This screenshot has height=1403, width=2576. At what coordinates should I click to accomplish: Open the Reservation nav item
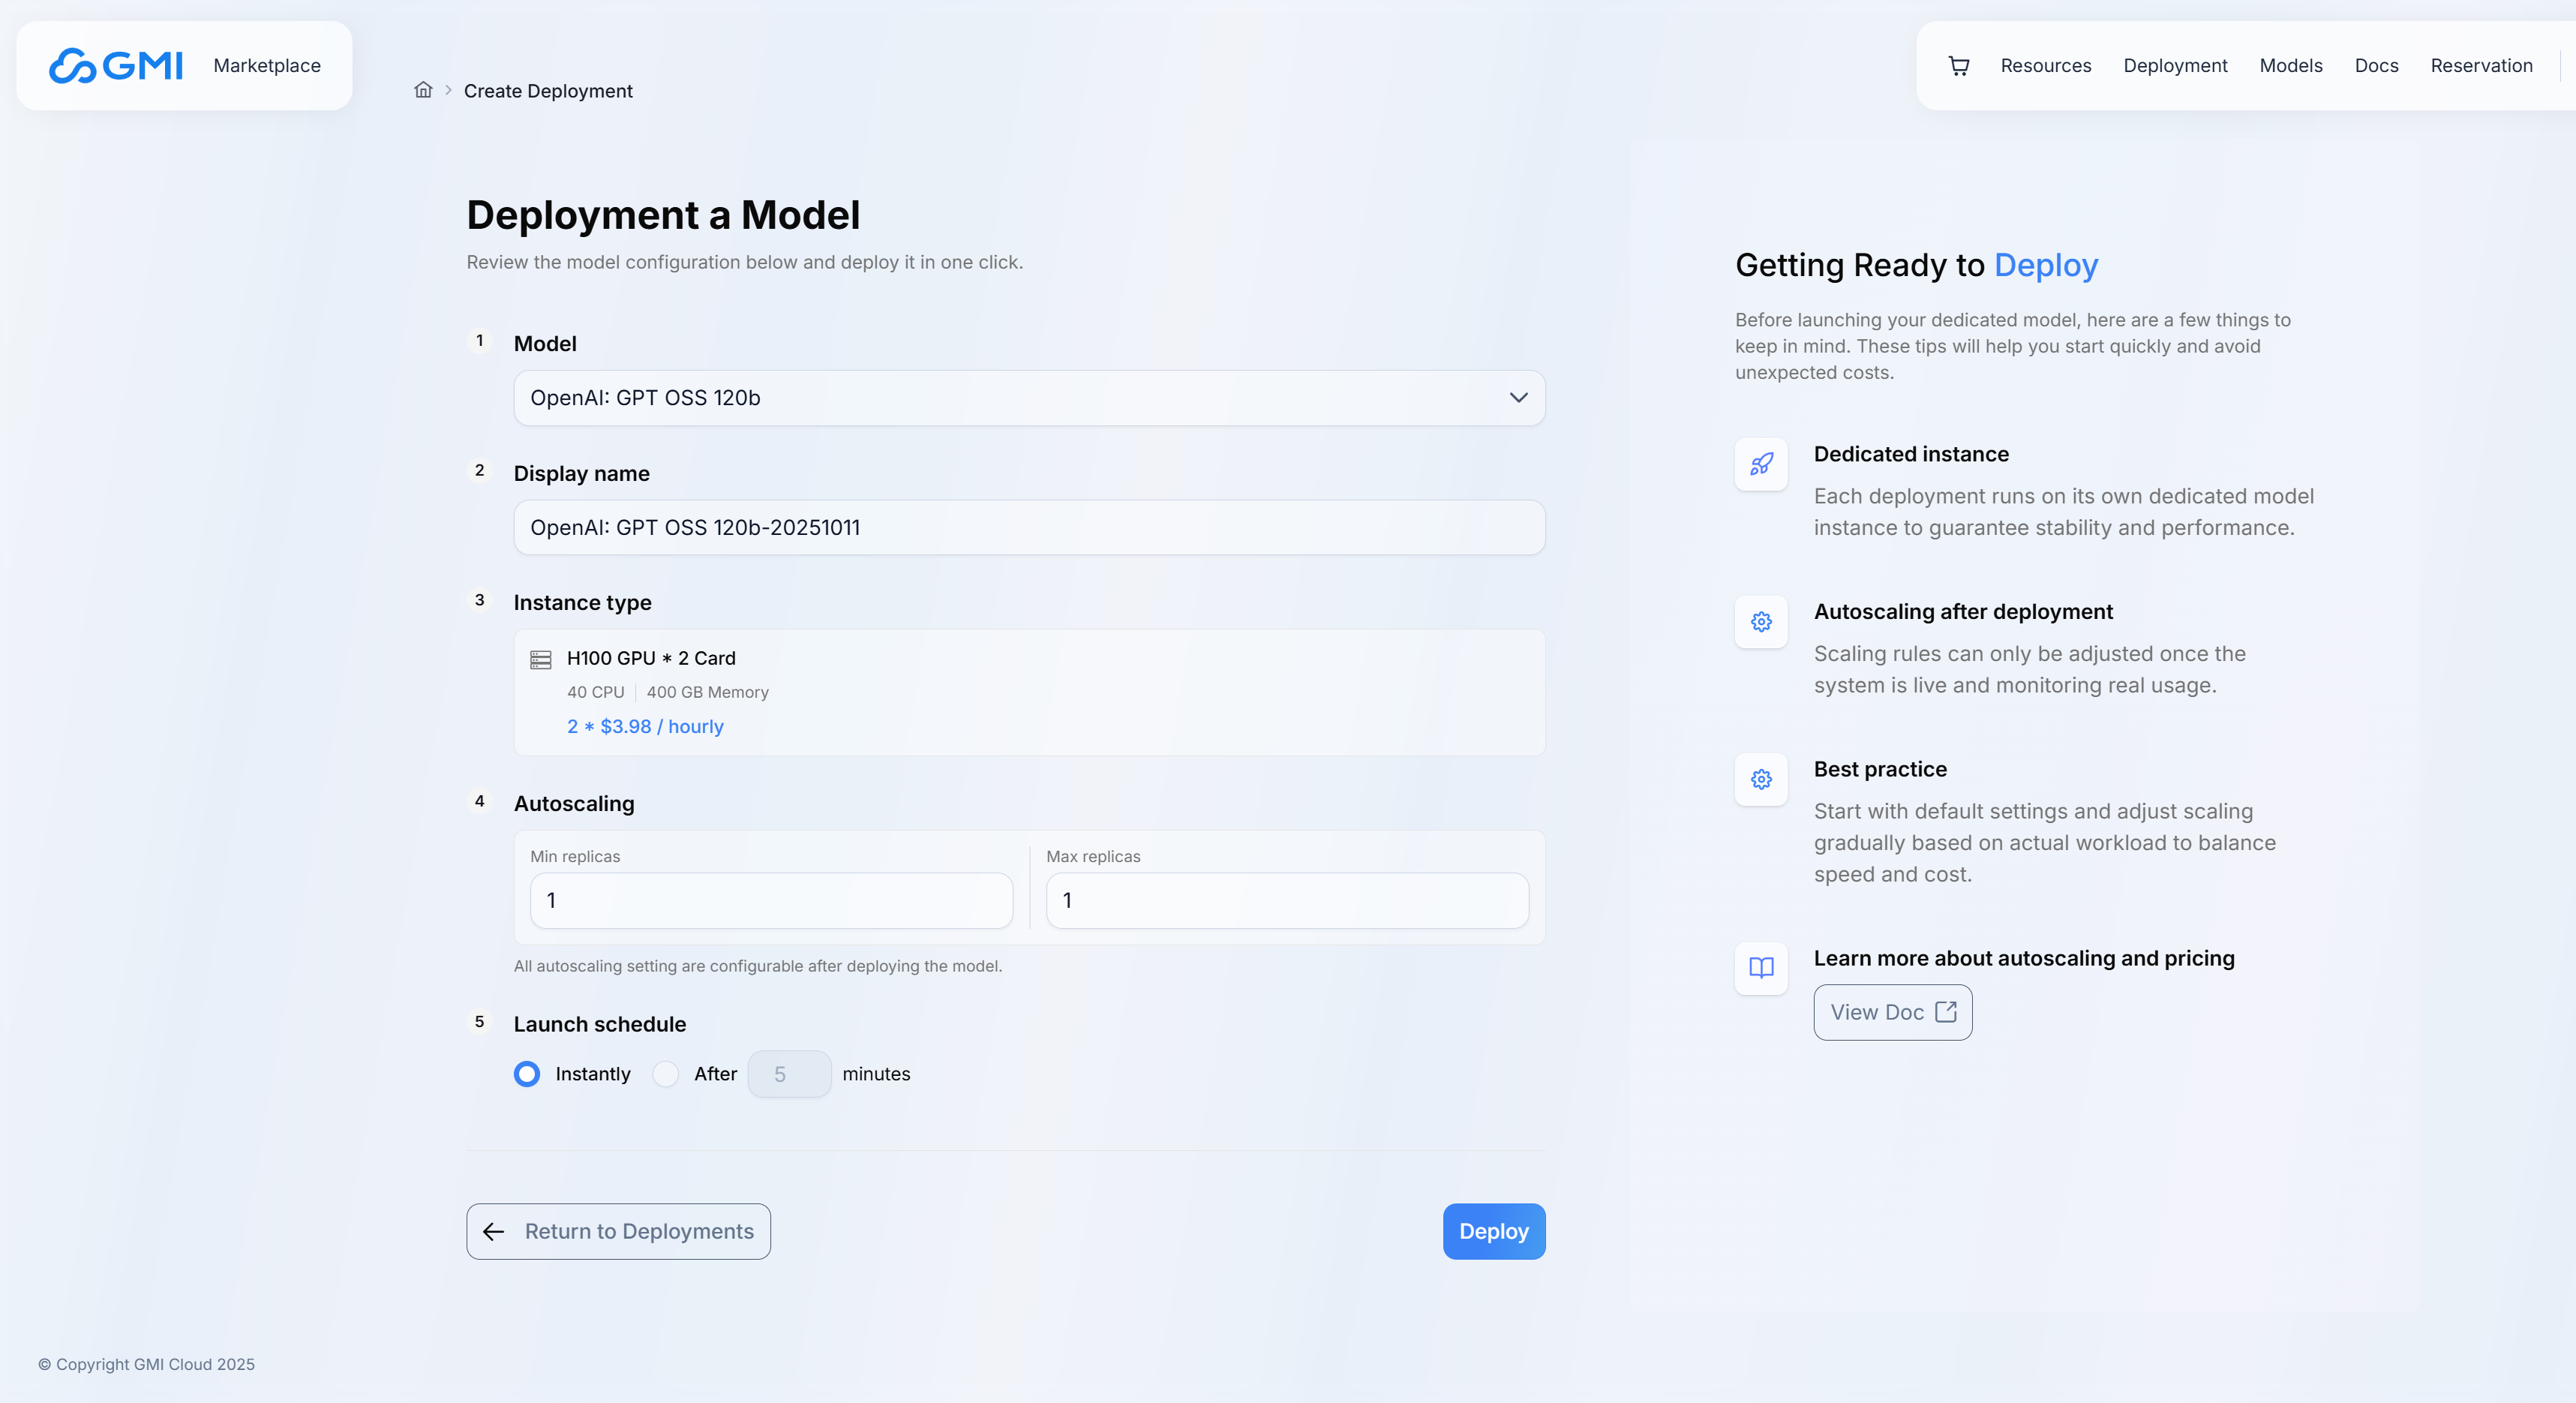pyautogui.click(x=2481, y=66)
